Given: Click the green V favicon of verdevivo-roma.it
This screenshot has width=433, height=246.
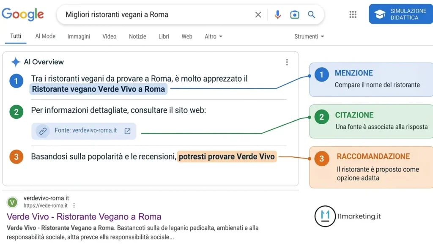Looking at the screenshot, I should [12, 202].
